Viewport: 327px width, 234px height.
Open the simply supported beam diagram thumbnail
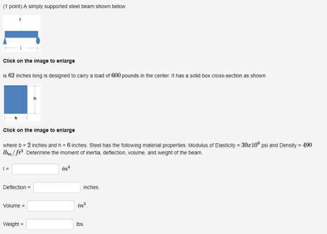22,33
